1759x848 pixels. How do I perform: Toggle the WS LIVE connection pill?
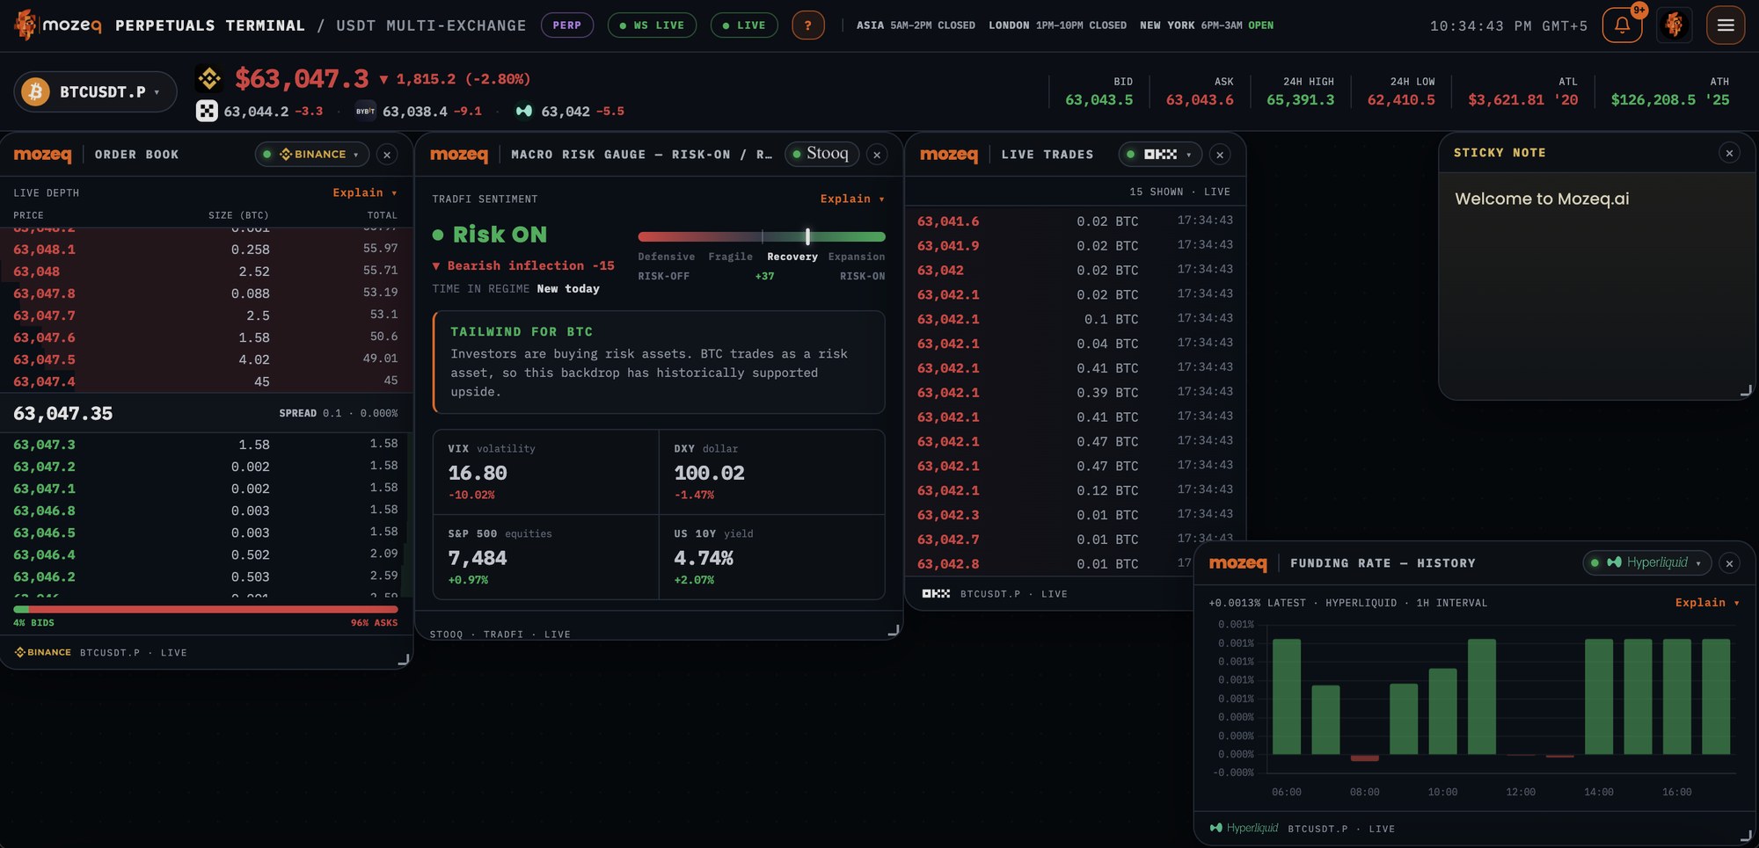pyautogui.click(x=652, y=25)
